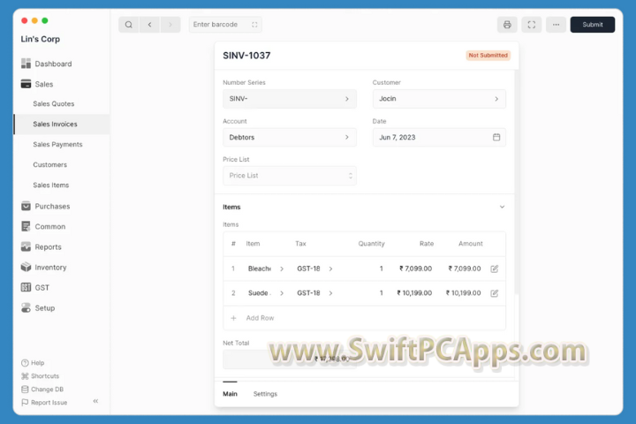The height and width of the screenshot is (424, 636).
Task: Click the Sales card icon in sidebar
Action: tap(26, 84)
